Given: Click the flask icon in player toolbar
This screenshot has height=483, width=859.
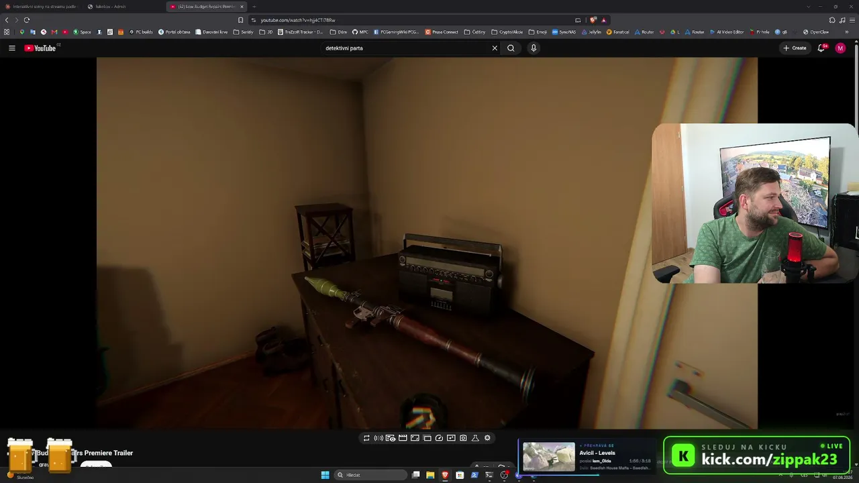Looking at the screenshot, I should (475, 438).
